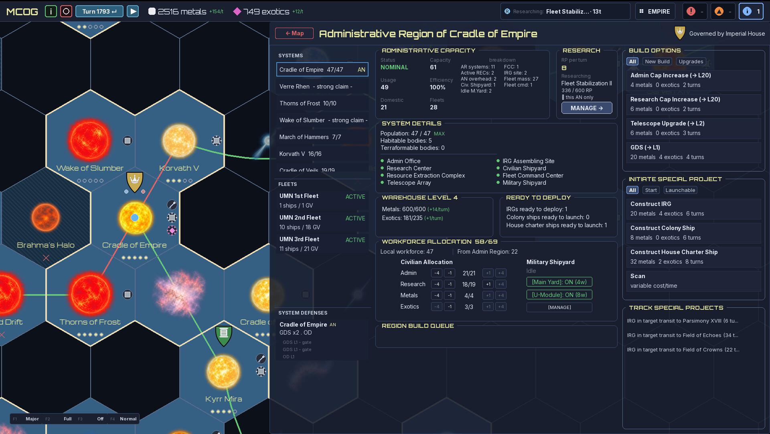This screenshot has width=770, height=434.
Task: Click the green info icon beside MCOG
Action: tap(51, 11)
